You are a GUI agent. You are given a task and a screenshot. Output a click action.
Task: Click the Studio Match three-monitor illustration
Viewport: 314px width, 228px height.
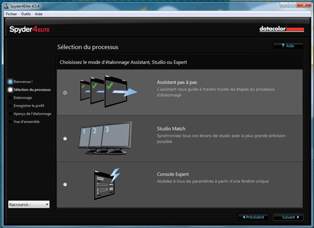point(106,138)
